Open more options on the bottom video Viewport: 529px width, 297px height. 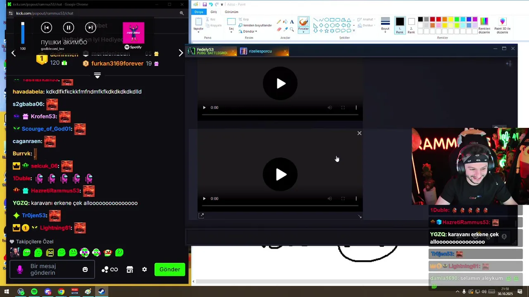(x=356, y=198)
